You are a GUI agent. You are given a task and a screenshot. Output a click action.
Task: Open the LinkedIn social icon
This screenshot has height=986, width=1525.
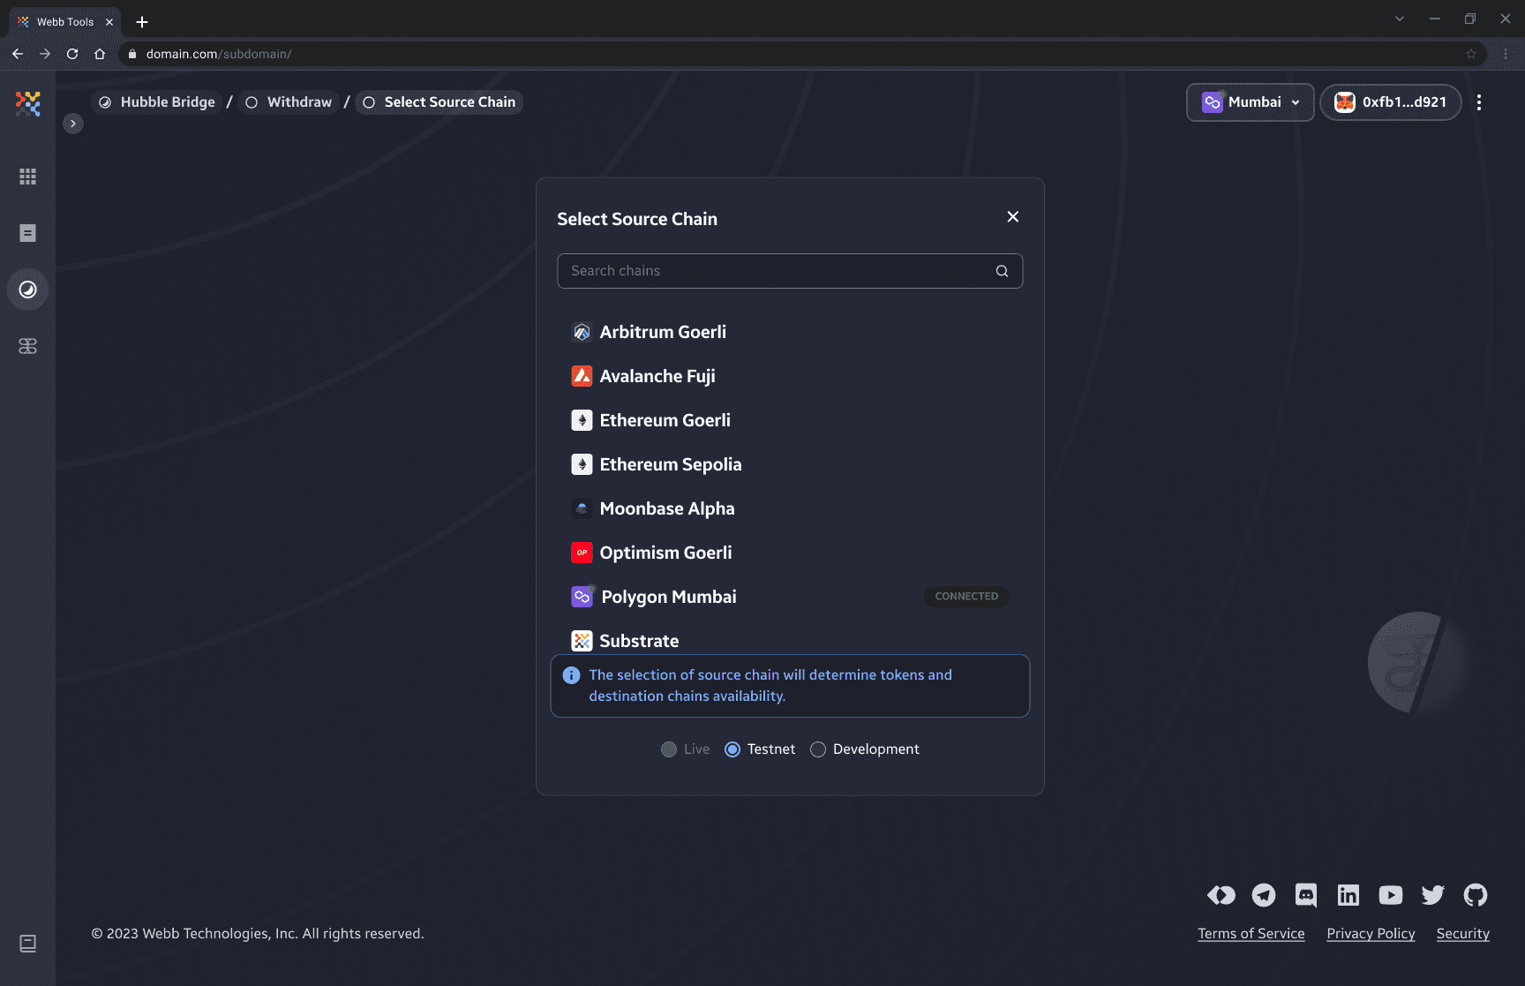[1348, 895]
